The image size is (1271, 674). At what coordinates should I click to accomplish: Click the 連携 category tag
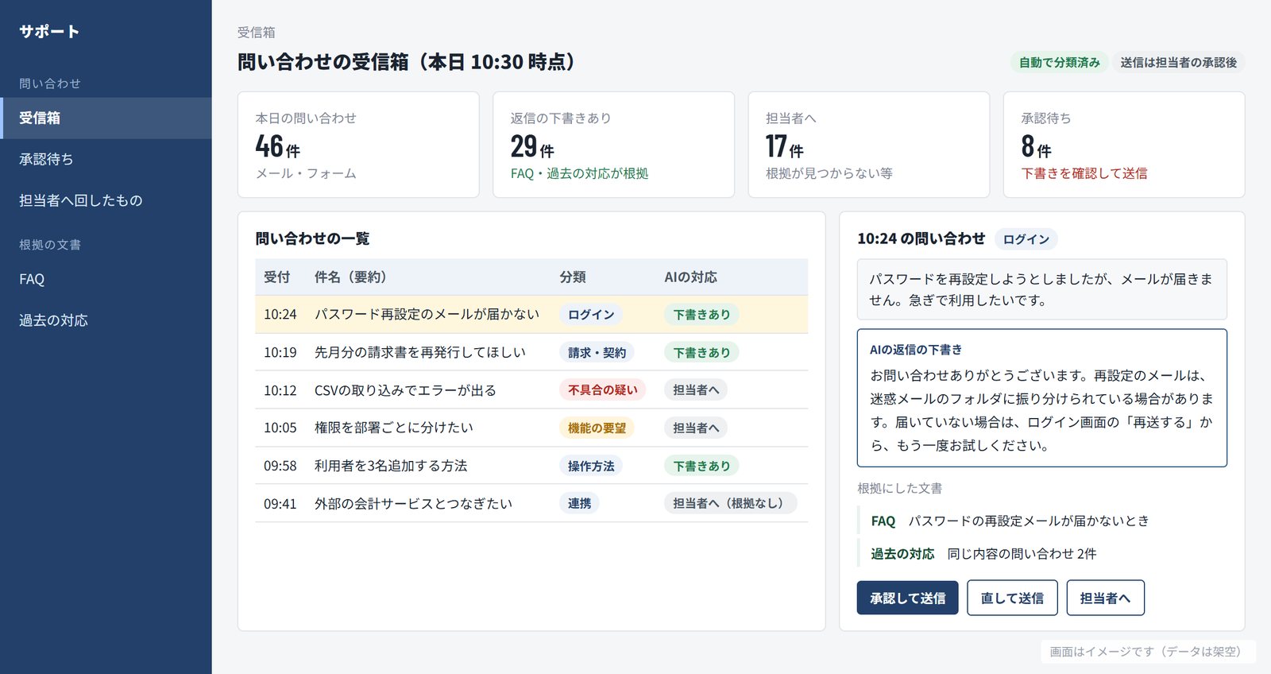(x=579, y=503)
